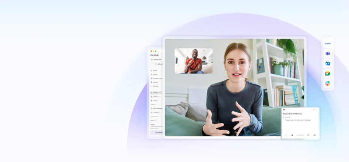Select the Slack icon

pyautogui.click(x=328, y=83)
